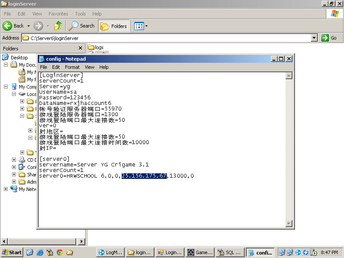Switch to Login... app taskbar button
Viewport: 344px width, 258px height.
pos(170,252)
